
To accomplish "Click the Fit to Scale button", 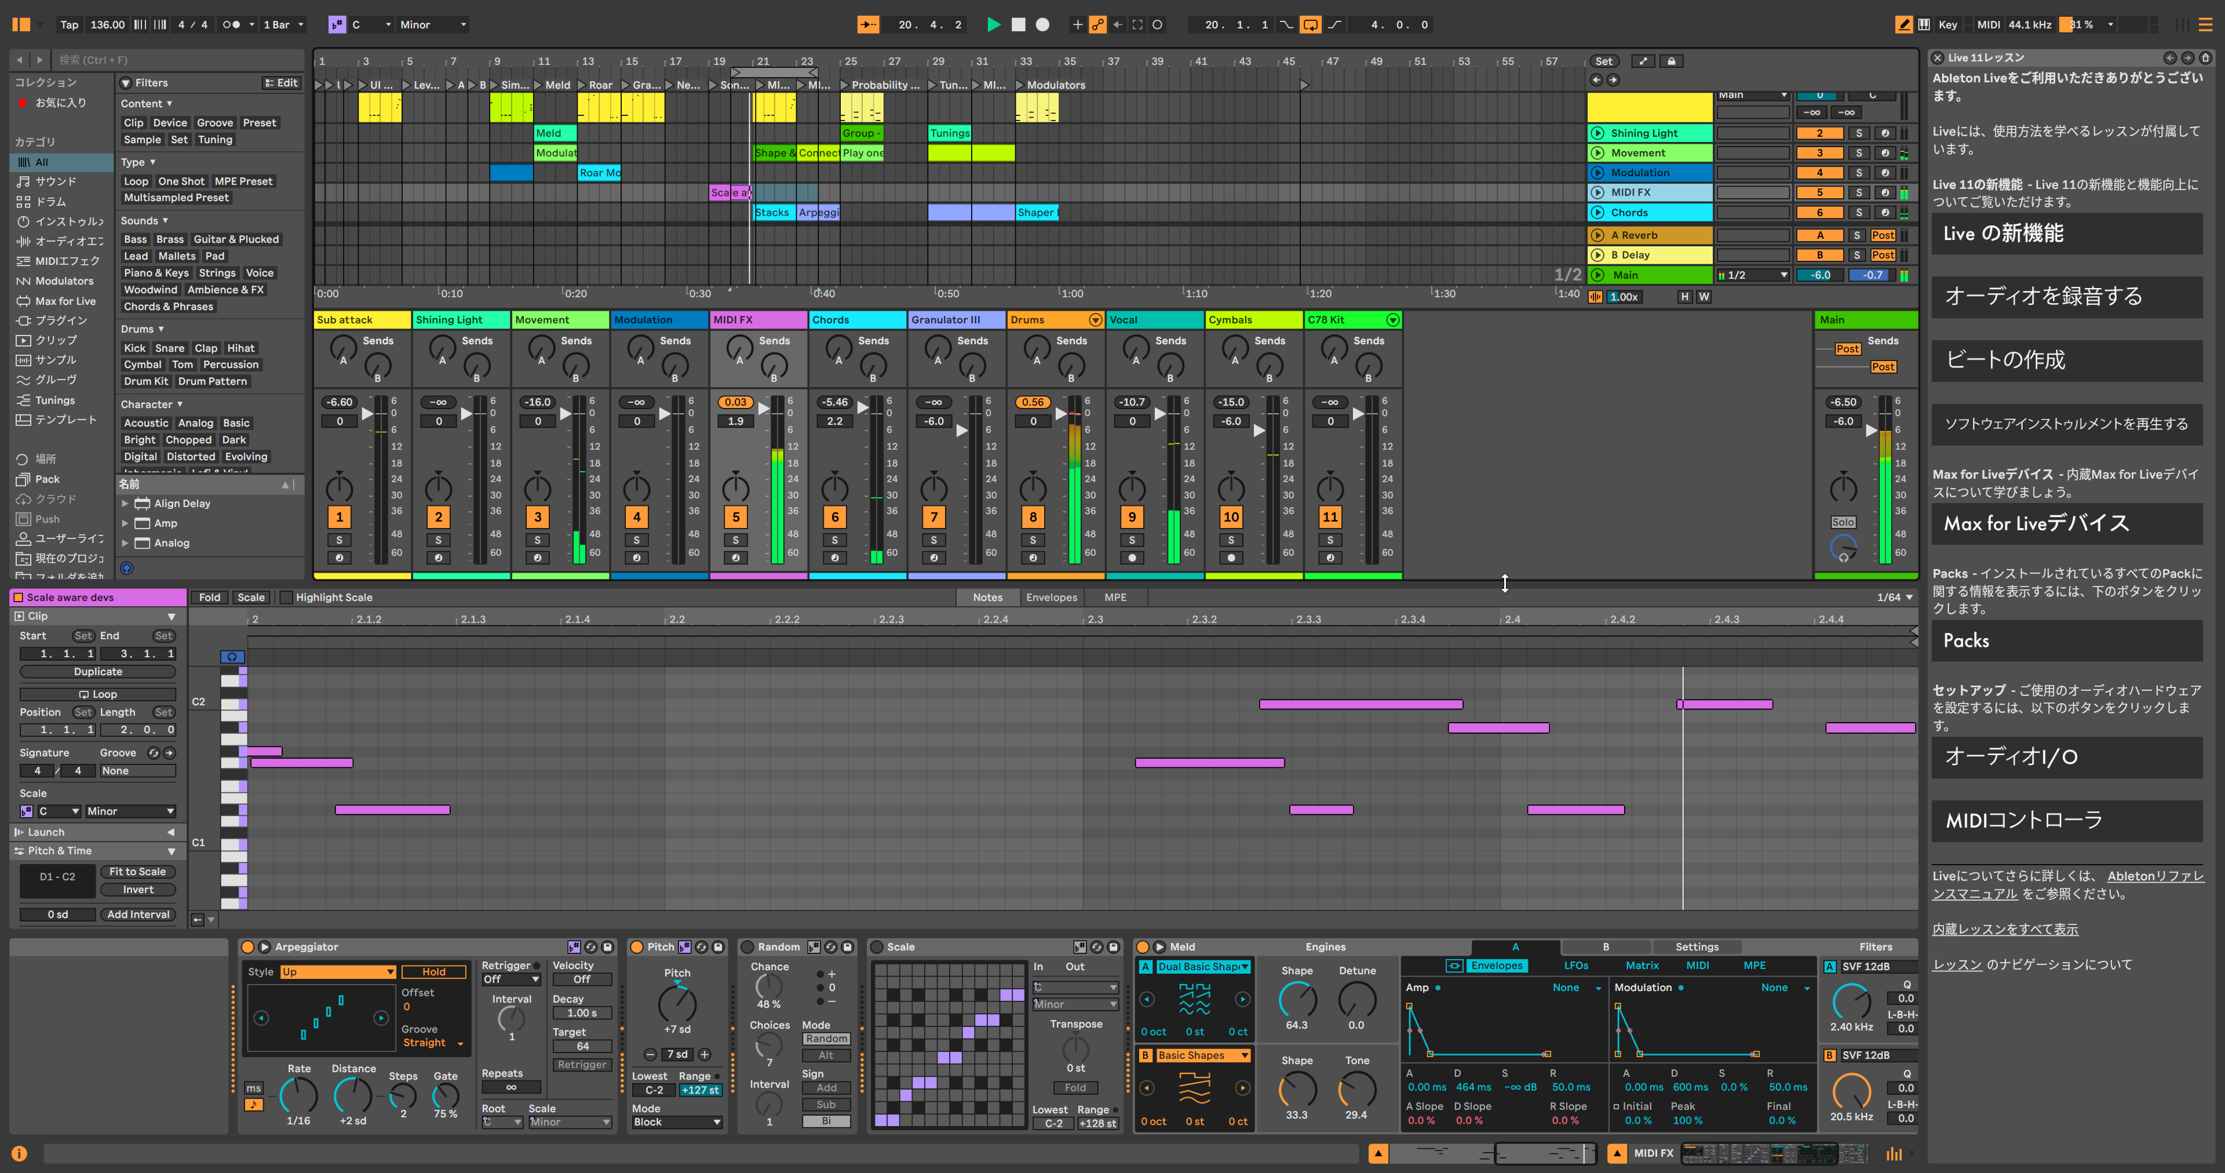I will click(x=137, y=872).
